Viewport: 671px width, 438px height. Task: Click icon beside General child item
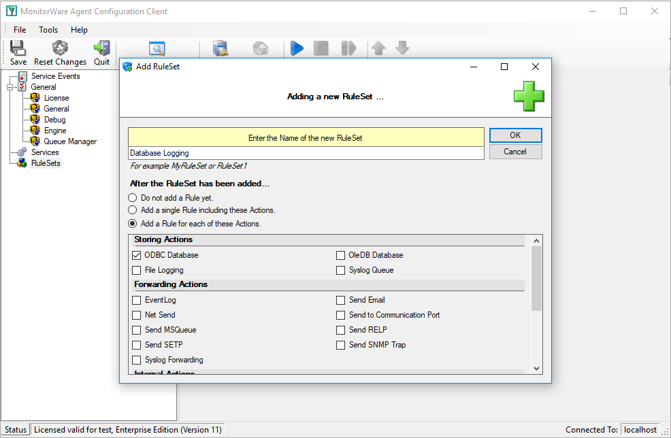[35, 109]
